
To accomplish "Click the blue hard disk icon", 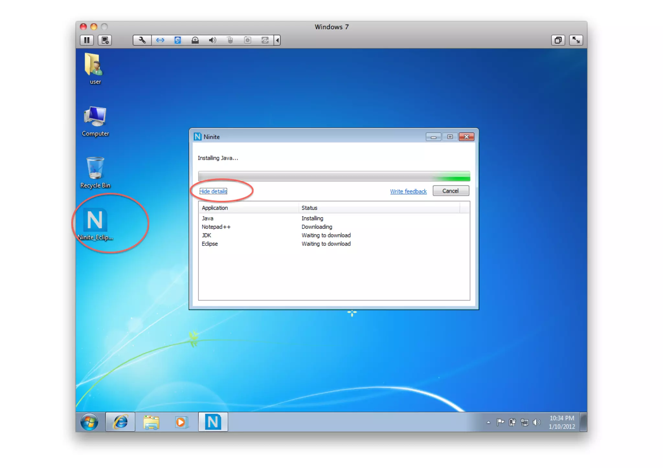I will pos(178,40).
